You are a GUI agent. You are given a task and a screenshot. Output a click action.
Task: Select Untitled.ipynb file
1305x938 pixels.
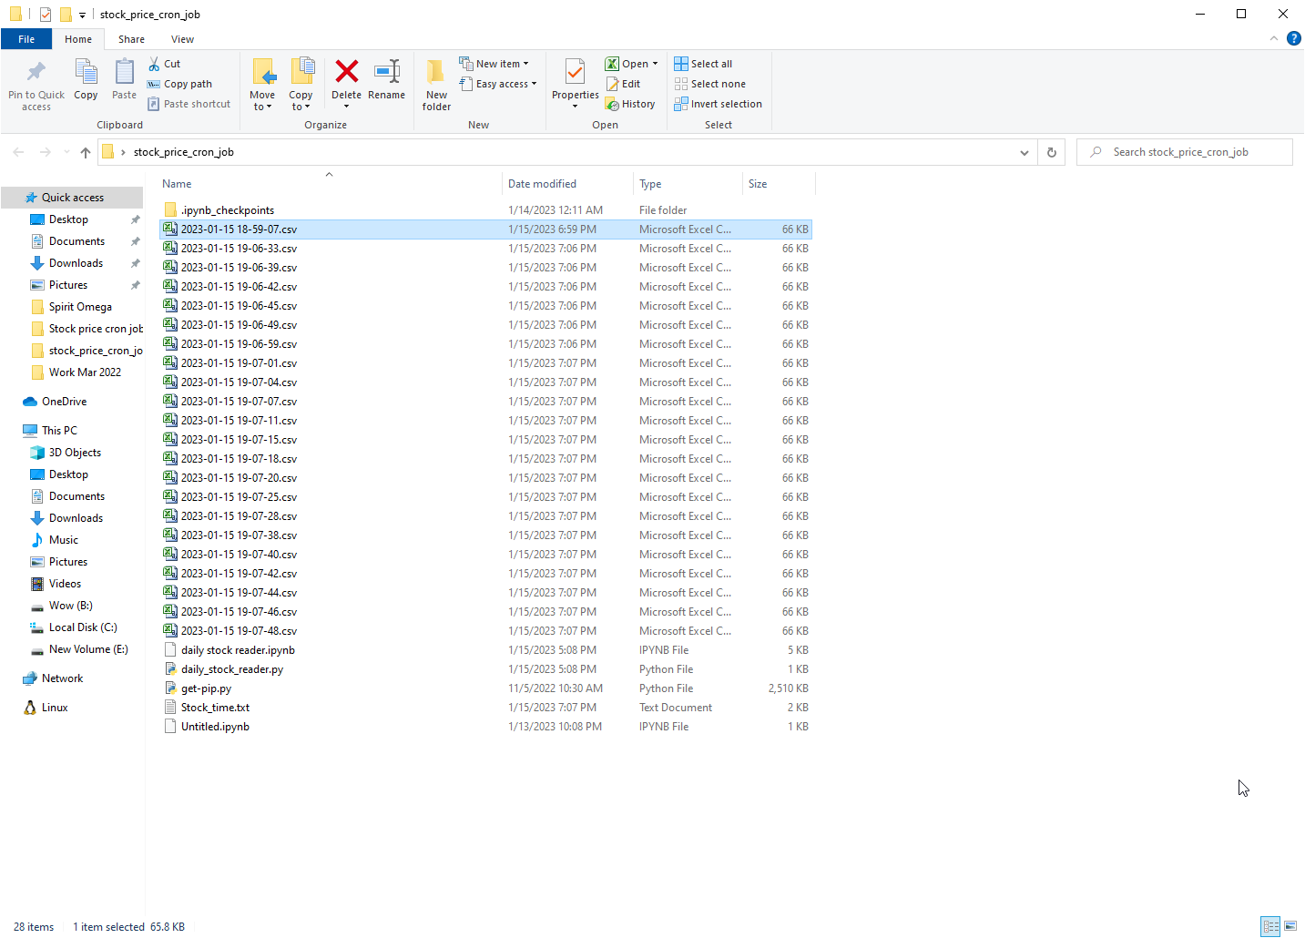485,727
